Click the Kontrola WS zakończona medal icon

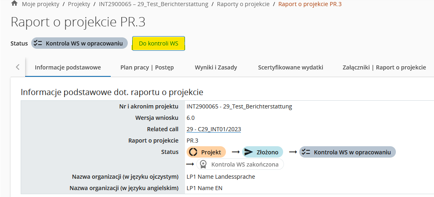[x=203, y=165]
